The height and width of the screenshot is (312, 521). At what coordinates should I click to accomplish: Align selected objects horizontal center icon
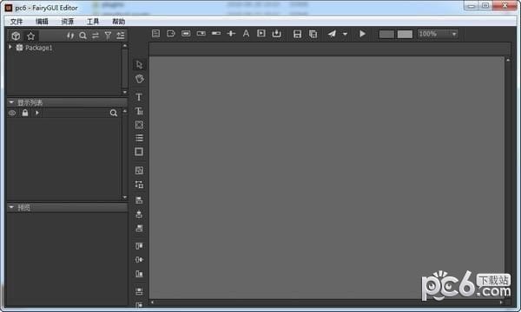pyautogui.click(x=139, y=214)
